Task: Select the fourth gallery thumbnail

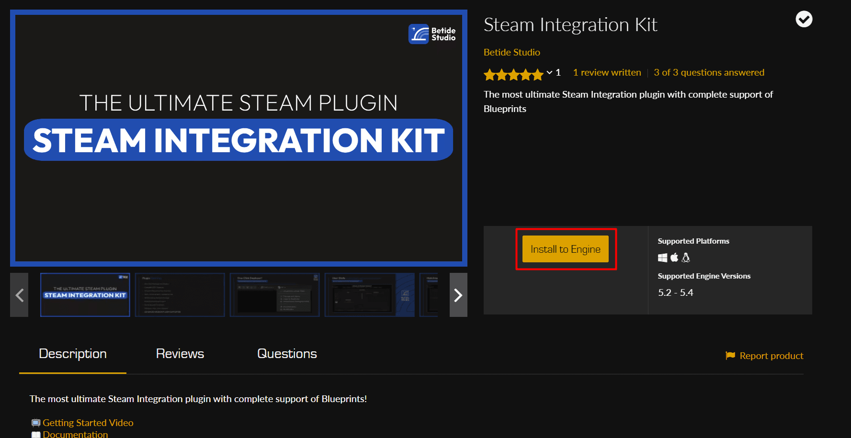Action: [369, 295]
